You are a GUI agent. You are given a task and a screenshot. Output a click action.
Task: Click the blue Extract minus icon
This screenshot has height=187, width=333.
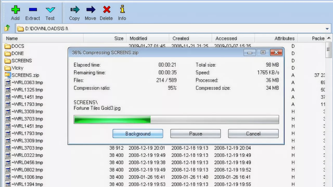pos(33,10)
